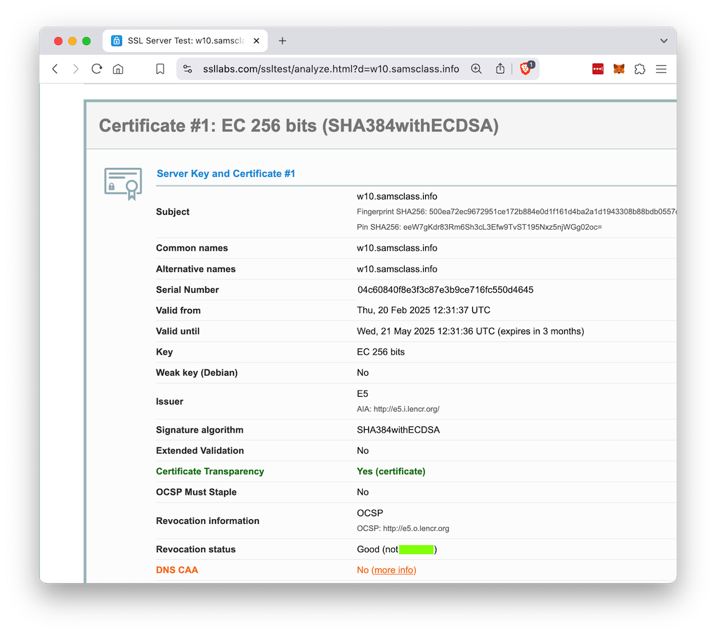This screenshot has height=635, width=716.
Task: Click the address bar URL field
Action: coord(330,69)
